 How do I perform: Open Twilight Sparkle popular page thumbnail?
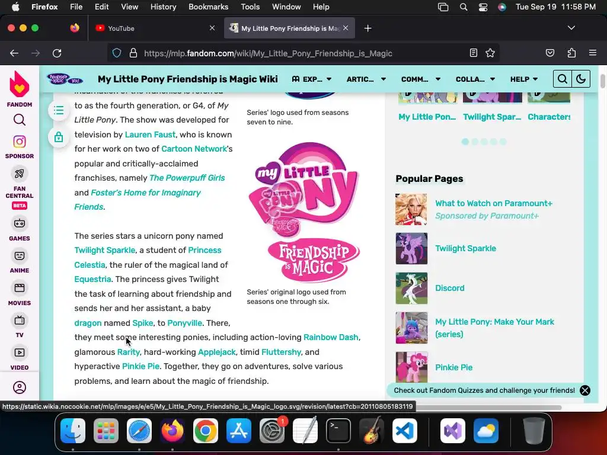[x=411, y=248]
